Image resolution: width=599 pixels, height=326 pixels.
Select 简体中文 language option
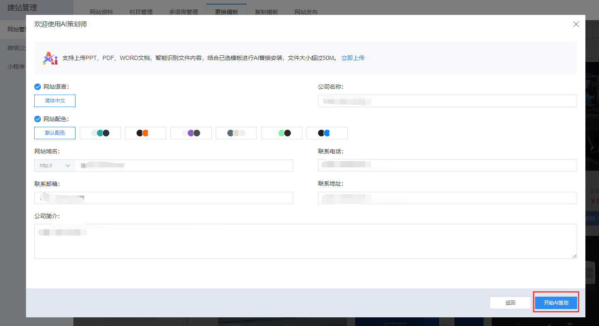[x=55, y=101]
